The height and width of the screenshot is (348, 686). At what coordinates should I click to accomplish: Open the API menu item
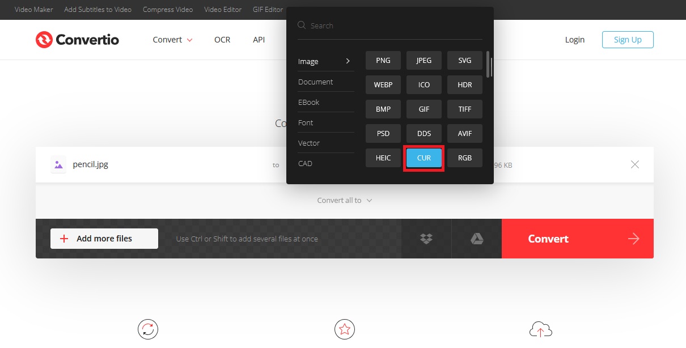[259, 40]
